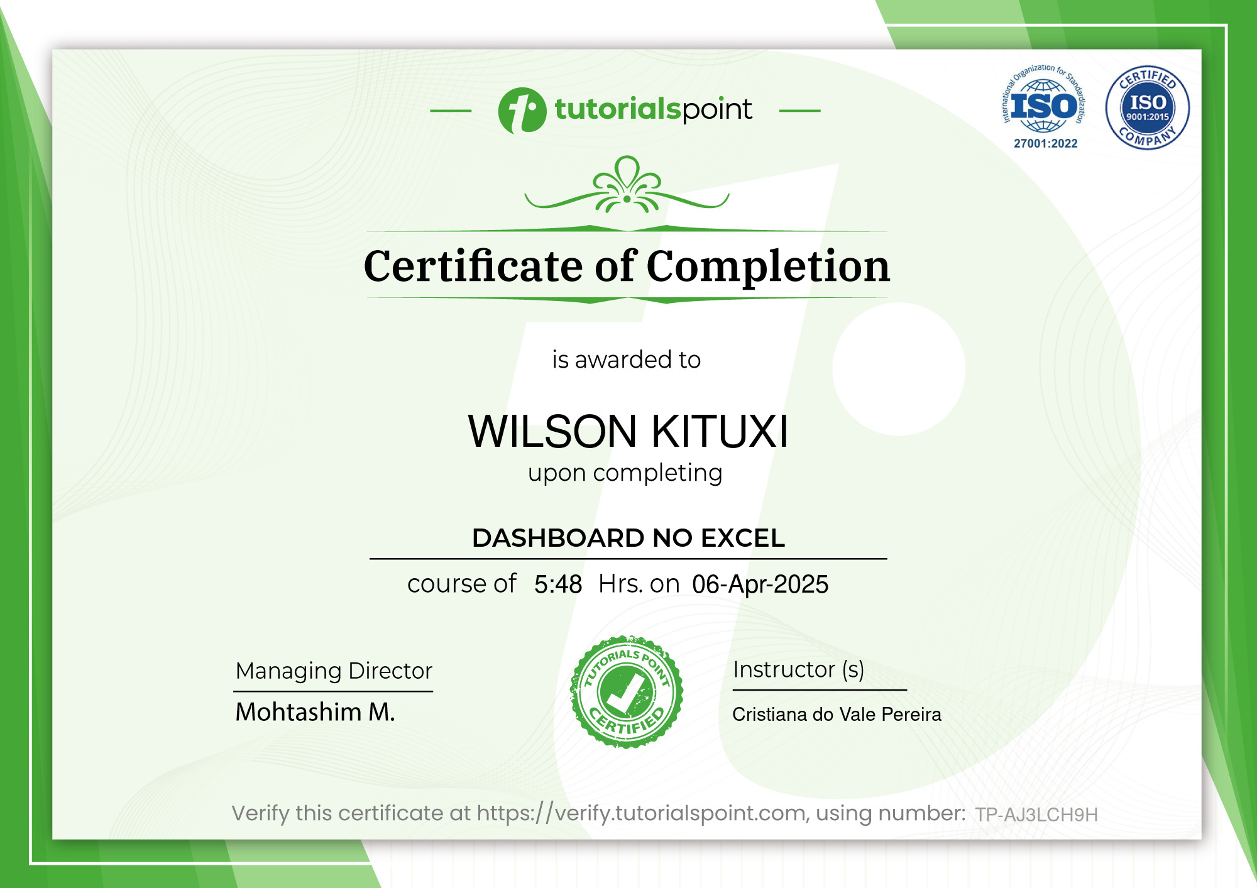Click the Tutorials Point Certified green stamp
The width and height of the screenshot is (1257, 888).
point(626,692)
